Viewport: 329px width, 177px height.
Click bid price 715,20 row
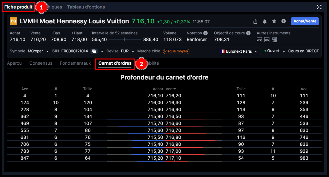tap(155, 158)
